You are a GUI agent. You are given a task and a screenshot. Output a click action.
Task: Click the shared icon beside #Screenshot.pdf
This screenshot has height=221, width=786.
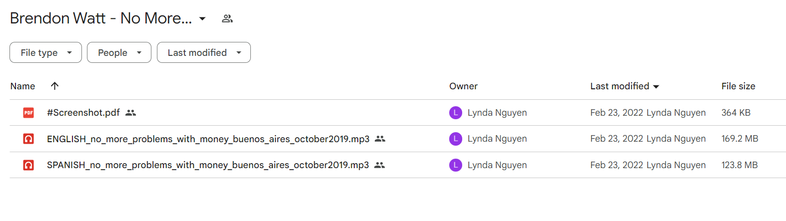(x=130, y=113)
